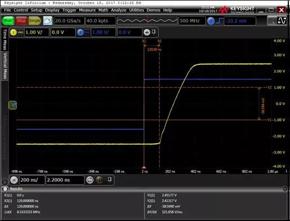This screenshot has width=290, height=221.
Task: Open the Help menu
Action: pyautogui.click(x=168, y=10)
